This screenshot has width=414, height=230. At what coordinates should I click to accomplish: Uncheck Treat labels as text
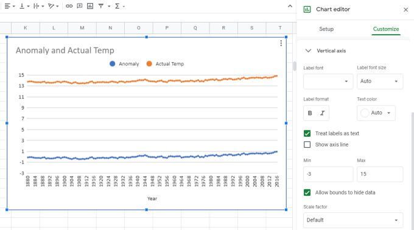coord(307,133)
